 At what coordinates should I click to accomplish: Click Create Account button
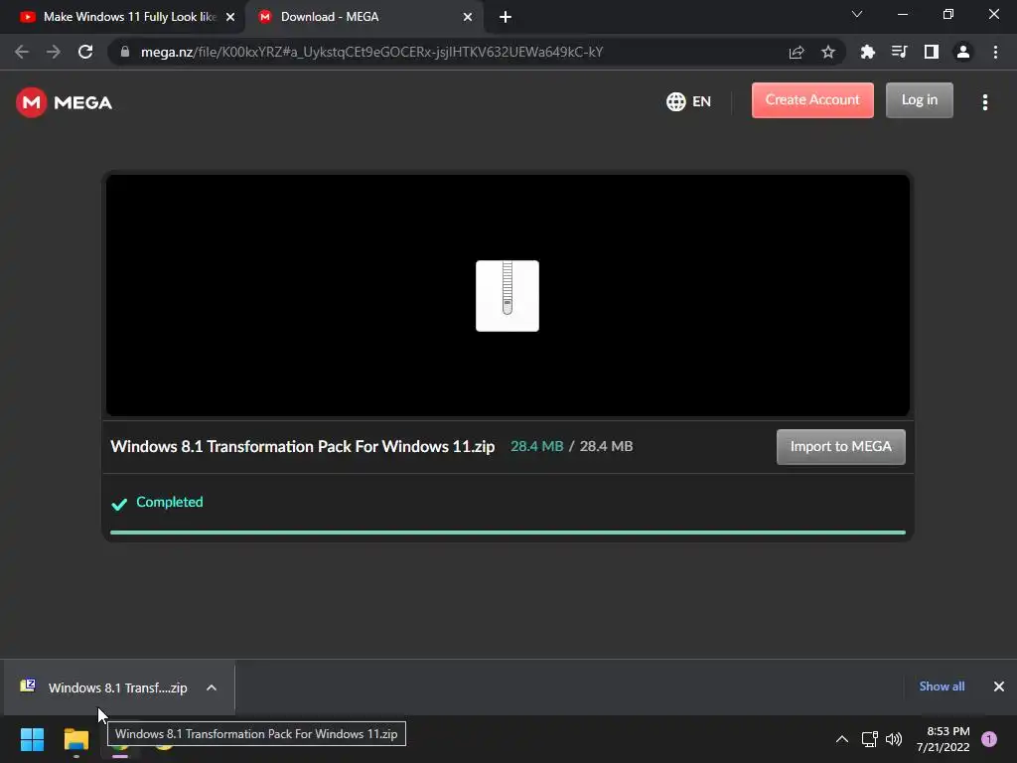click(812, 100)
